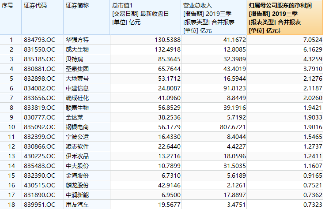This screenshot has width=325, height=209.
Task: Select security code 834793.OC
Action: (40, 40)
